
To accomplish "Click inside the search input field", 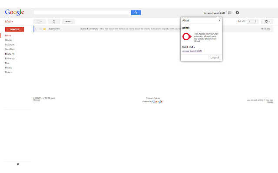I will tap(81, 13).
